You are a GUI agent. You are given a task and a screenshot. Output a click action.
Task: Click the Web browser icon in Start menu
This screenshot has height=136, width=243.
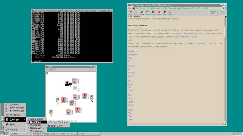[6, 108]
